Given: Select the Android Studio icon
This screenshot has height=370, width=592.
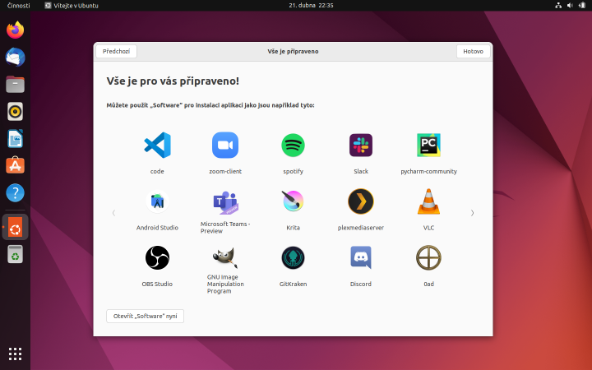Looking at the screenshot, I should pyautogui.click(x=157, y=201).
